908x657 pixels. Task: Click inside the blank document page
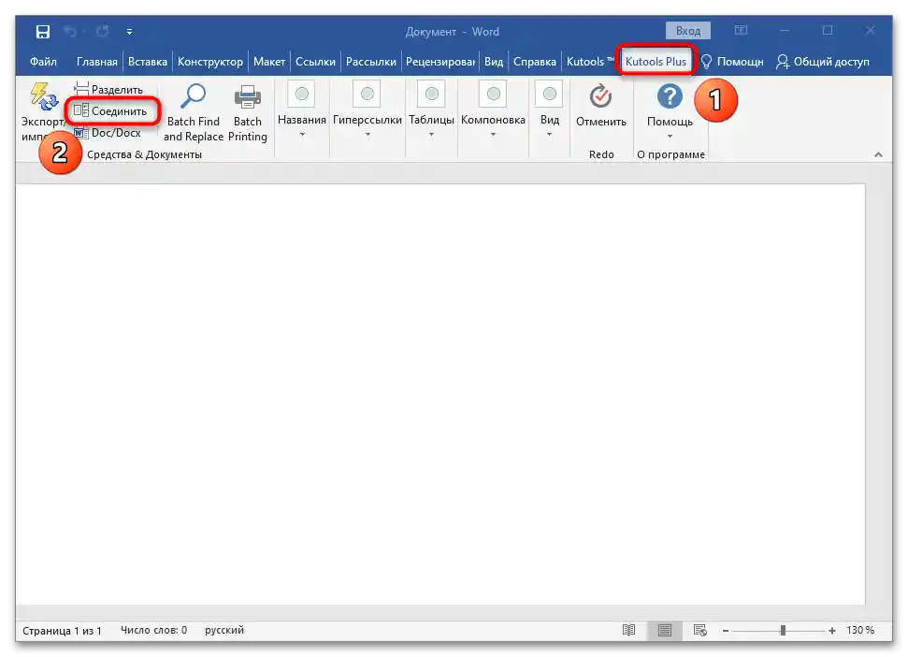440,394
